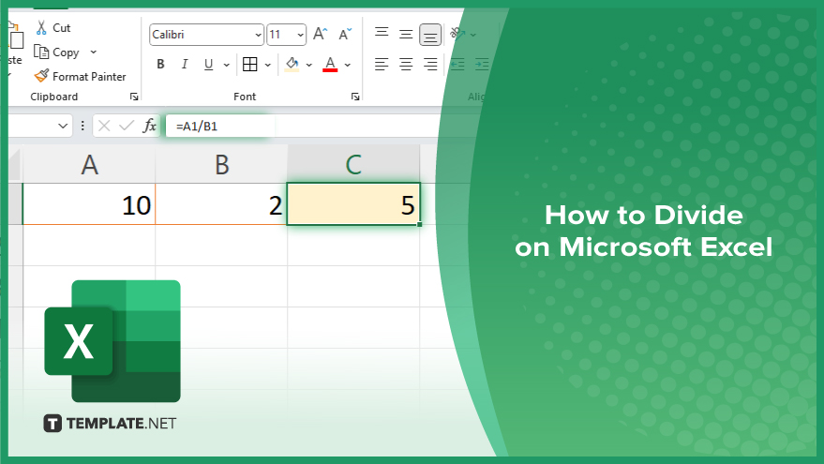The image size is (824, 464).
Task: Select highlighted cell containing 5
Action: tap(353, 204)
